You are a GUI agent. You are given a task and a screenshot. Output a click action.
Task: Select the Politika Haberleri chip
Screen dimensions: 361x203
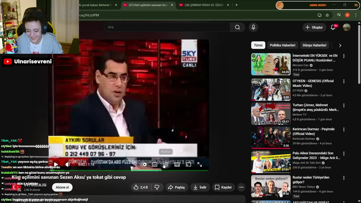pyautogui.click(x=283, y=45)
